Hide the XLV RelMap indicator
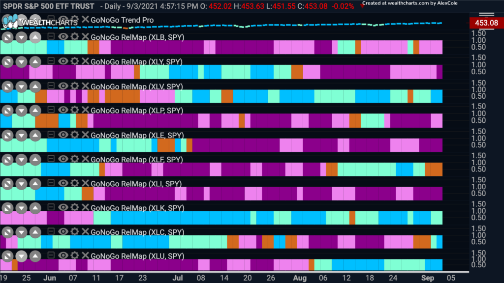This screenshot has height=283, width=504. point(63,85)
